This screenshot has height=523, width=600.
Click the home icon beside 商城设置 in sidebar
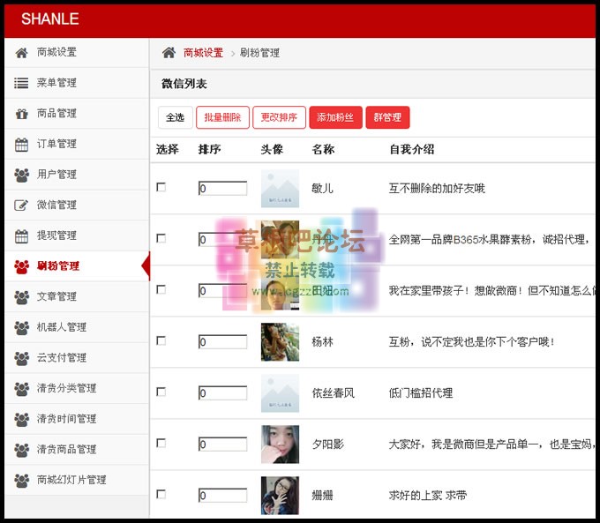pyautogui.click(x=21, y=53)
